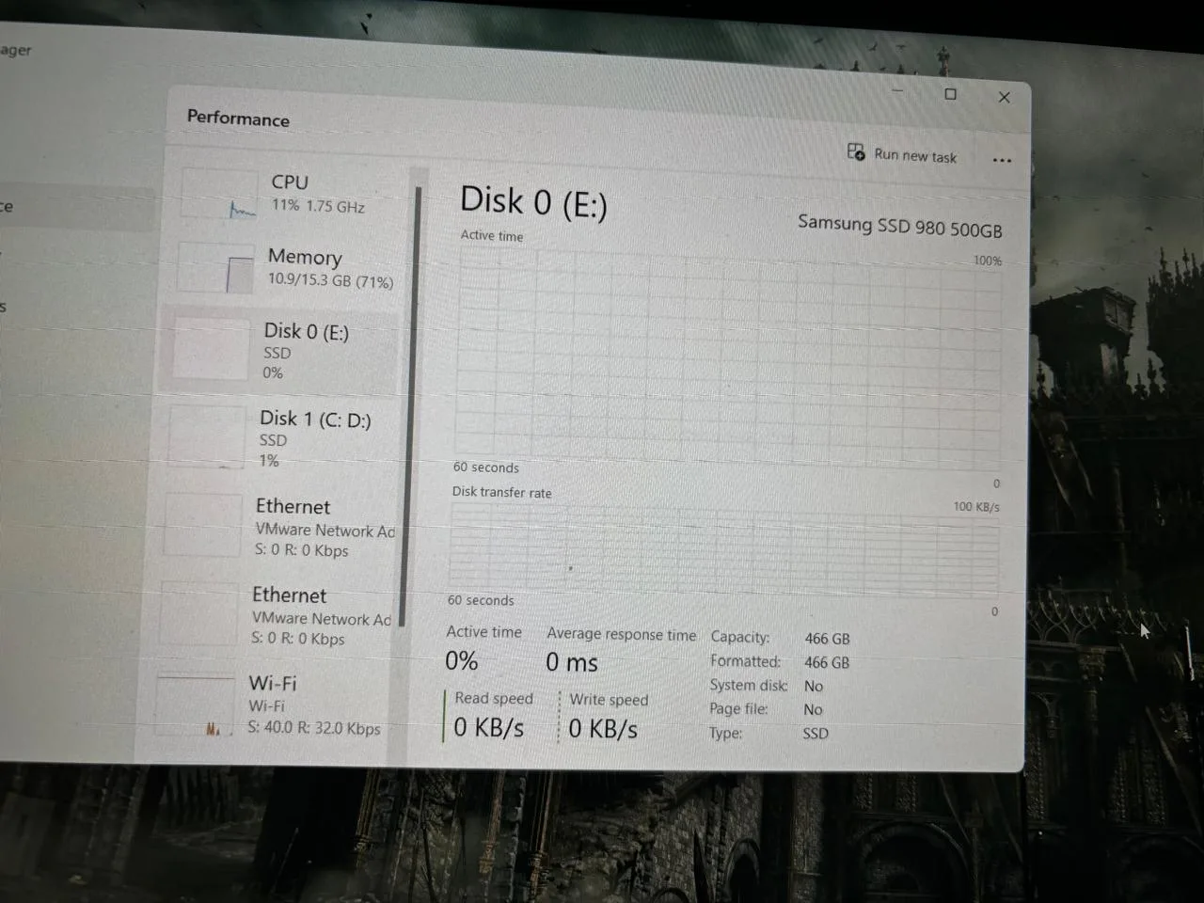Click the Samsung SSD 980 500GB label
Viewport: 1204px width, 903px height.
point(900,226)
